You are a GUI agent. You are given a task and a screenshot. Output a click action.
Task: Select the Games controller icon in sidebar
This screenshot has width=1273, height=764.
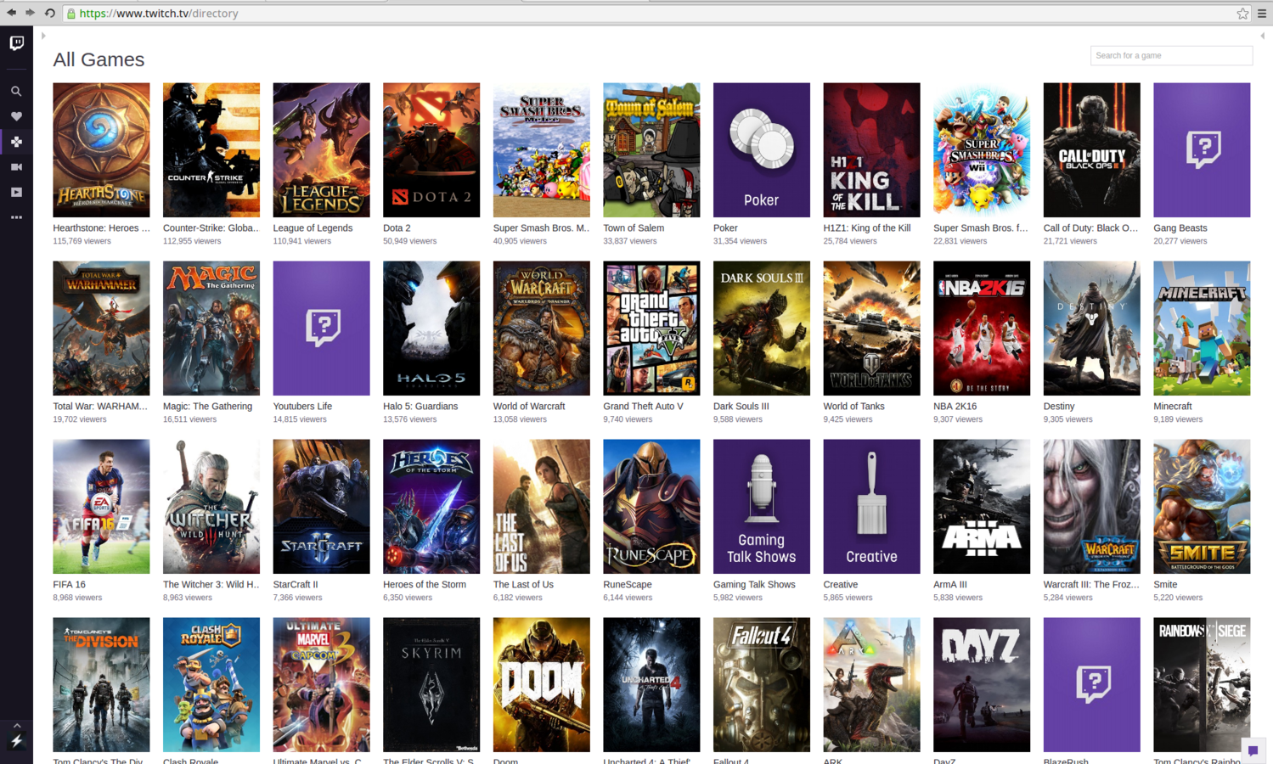[16, 142]
